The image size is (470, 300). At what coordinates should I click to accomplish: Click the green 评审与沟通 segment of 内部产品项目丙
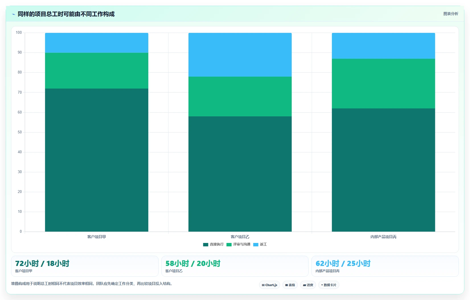(383, 83)
